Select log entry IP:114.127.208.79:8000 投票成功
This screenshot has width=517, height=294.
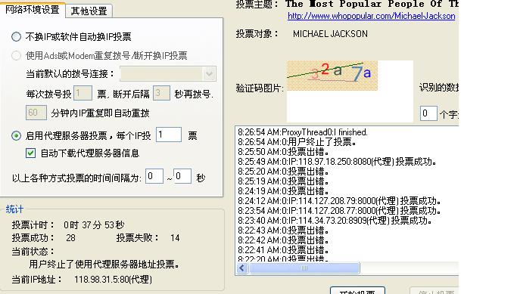(x=339, y=201)
